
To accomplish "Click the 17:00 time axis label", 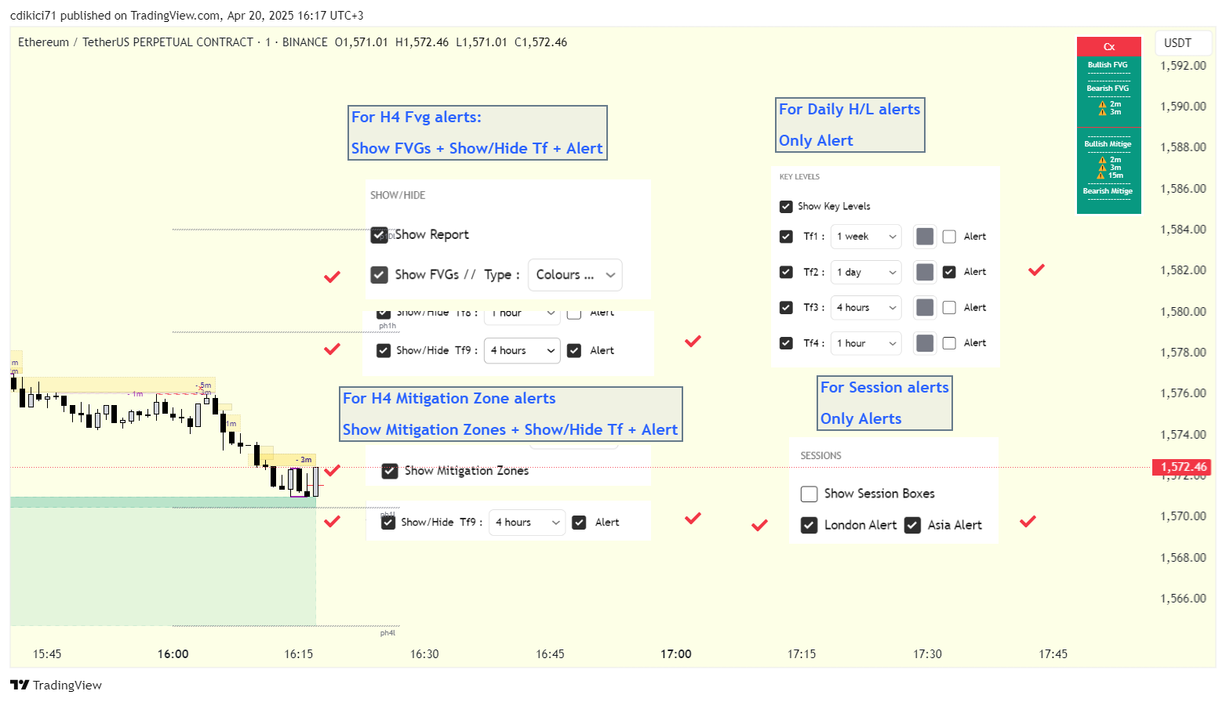I will pyautogui.click(x=676, y=654).
